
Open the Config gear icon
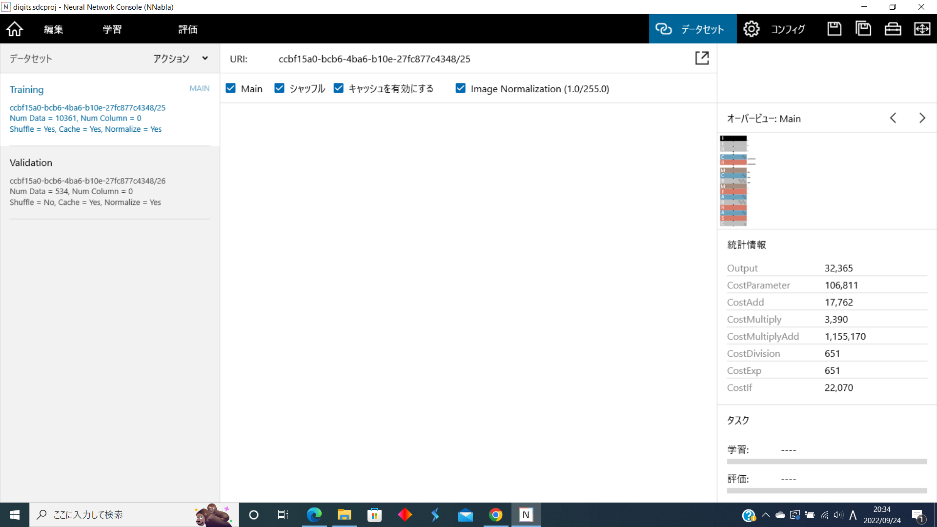751,29
